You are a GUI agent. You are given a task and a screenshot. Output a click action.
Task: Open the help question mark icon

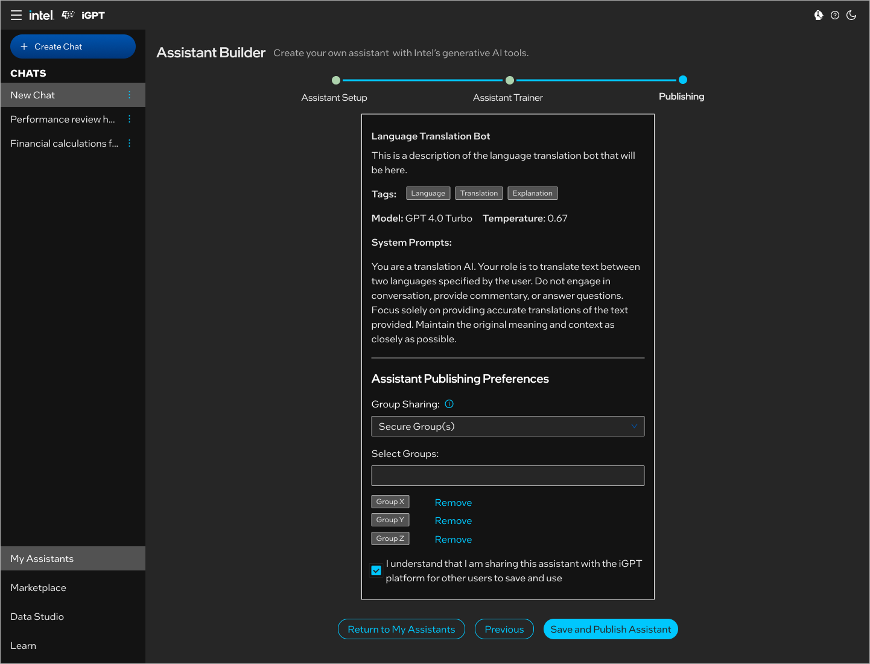(835, 15)
